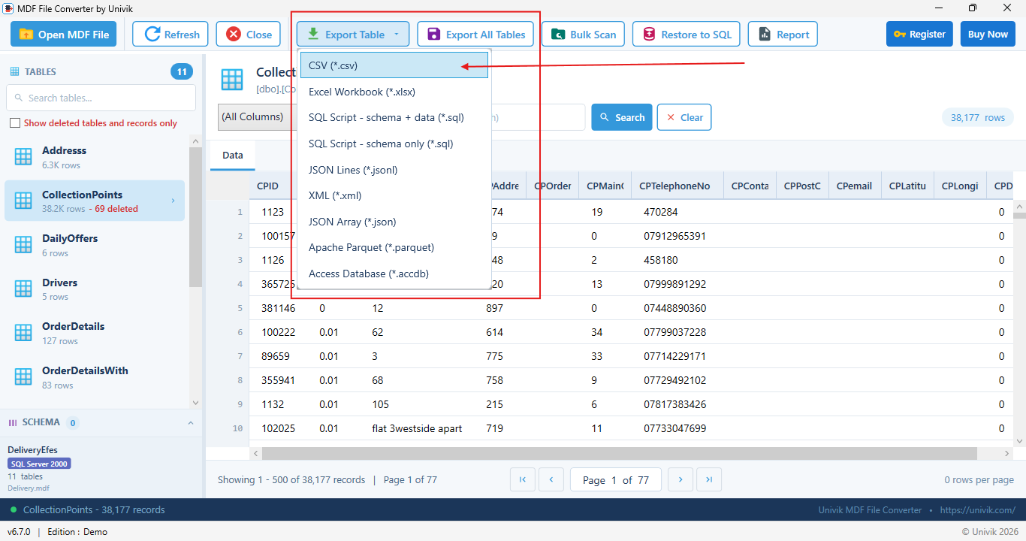This screenshot has height=541, width=1026.
Task: Click the 38,177 rows badge
Action: [x=978, y=117]
